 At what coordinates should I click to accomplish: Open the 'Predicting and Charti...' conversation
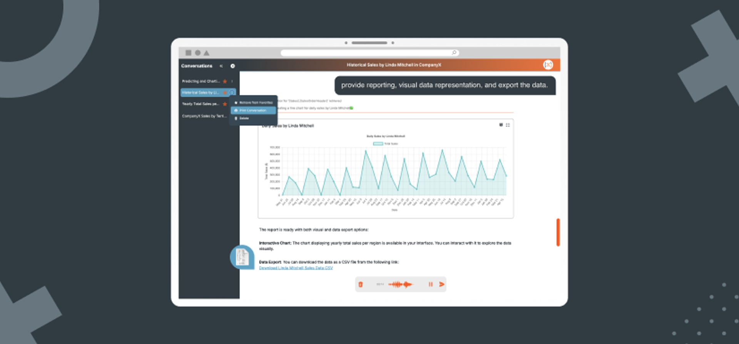point(201,81)
